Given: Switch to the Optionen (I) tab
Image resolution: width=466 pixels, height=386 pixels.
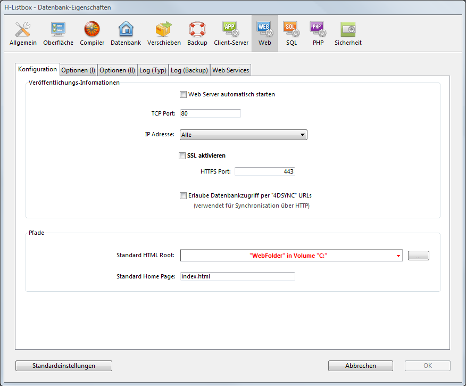Looking at the screenshot, I should (78, 70).
